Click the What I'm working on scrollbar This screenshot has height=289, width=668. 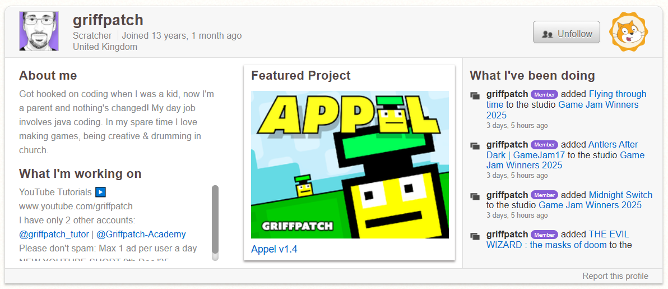[215, 223]
